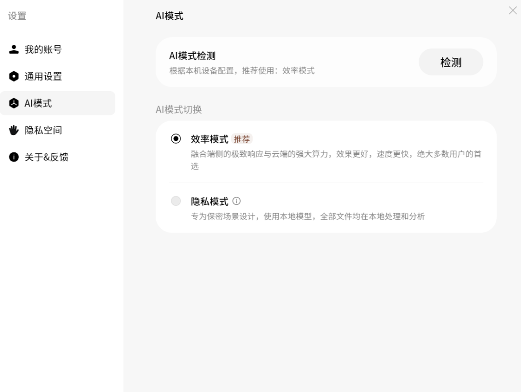521x392 pixels.
Task: Click the 效率模式 title label
Action: tap(209, 139)
